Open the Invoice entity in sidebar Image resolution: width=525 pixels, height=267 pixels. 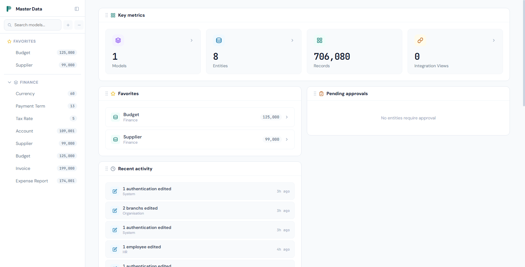coord(23,169)
